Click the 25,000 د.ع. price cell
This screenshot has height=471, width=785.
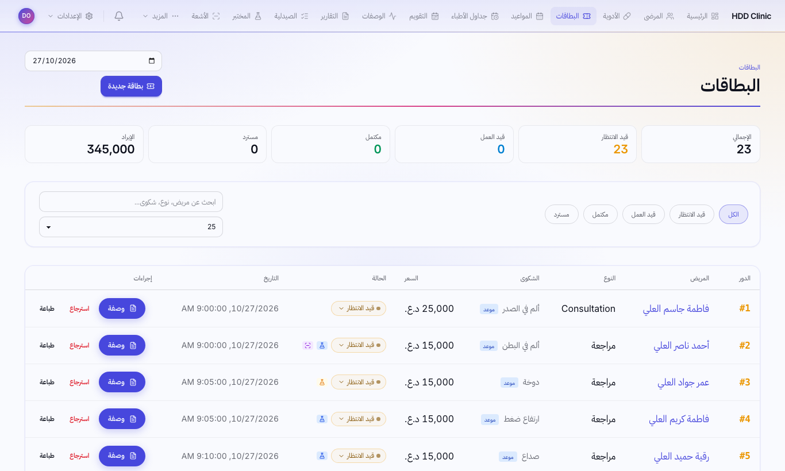coord(429,308)
